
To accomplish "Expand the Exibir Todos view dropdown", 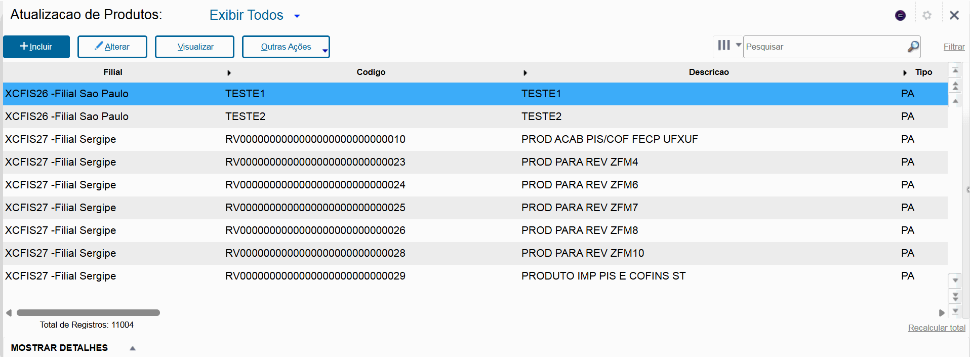I will pos(297,16).
